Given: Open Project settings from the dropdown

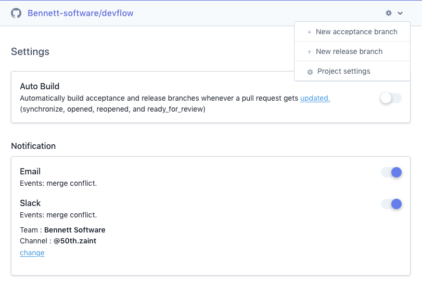Looking at the screenshot, I should tap(343, 72).
